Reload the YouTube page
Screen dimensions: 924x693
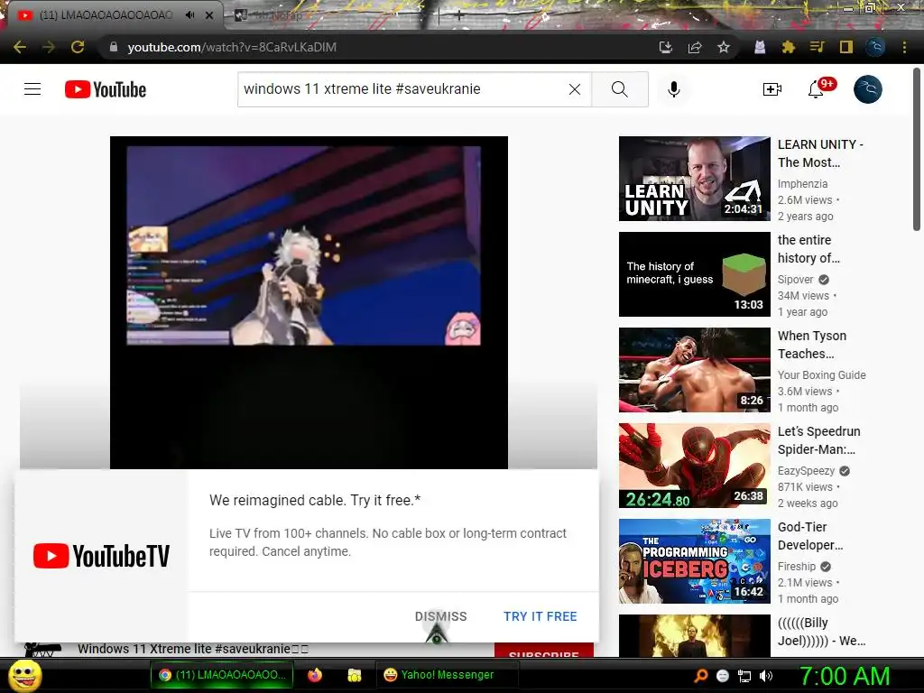click(x=78, y=47)
